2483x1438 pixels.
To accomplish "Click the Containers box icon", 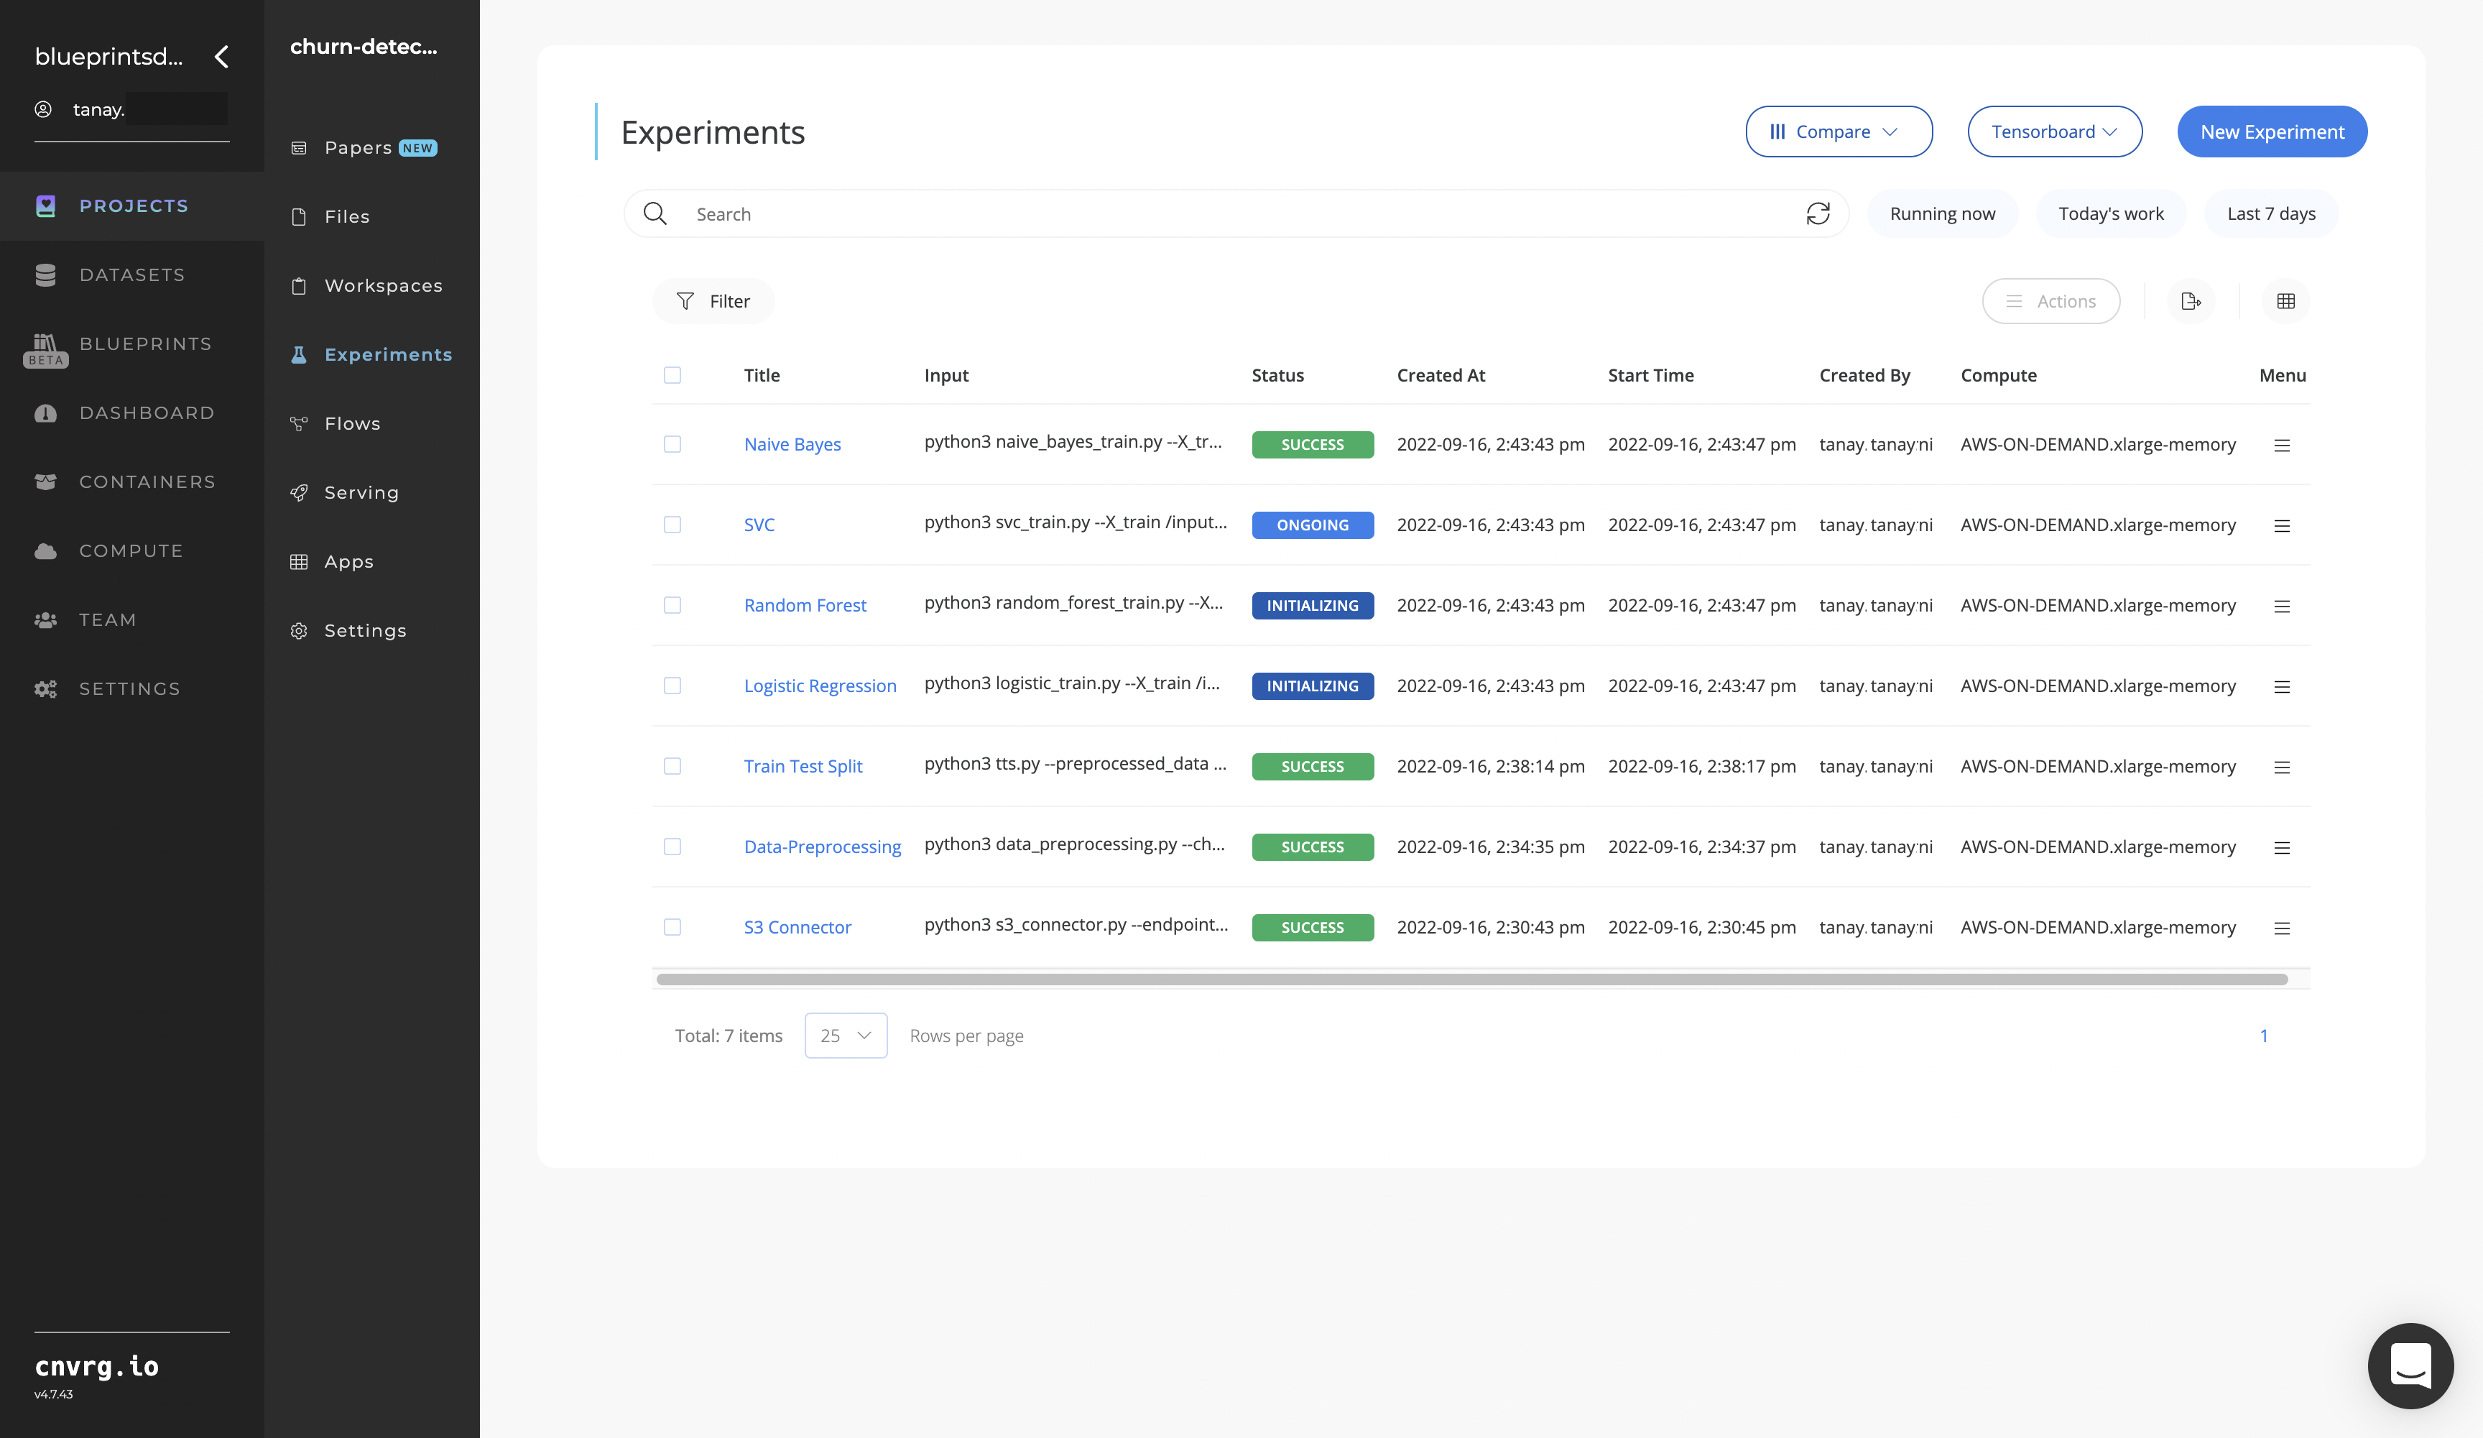I will 45,482.
